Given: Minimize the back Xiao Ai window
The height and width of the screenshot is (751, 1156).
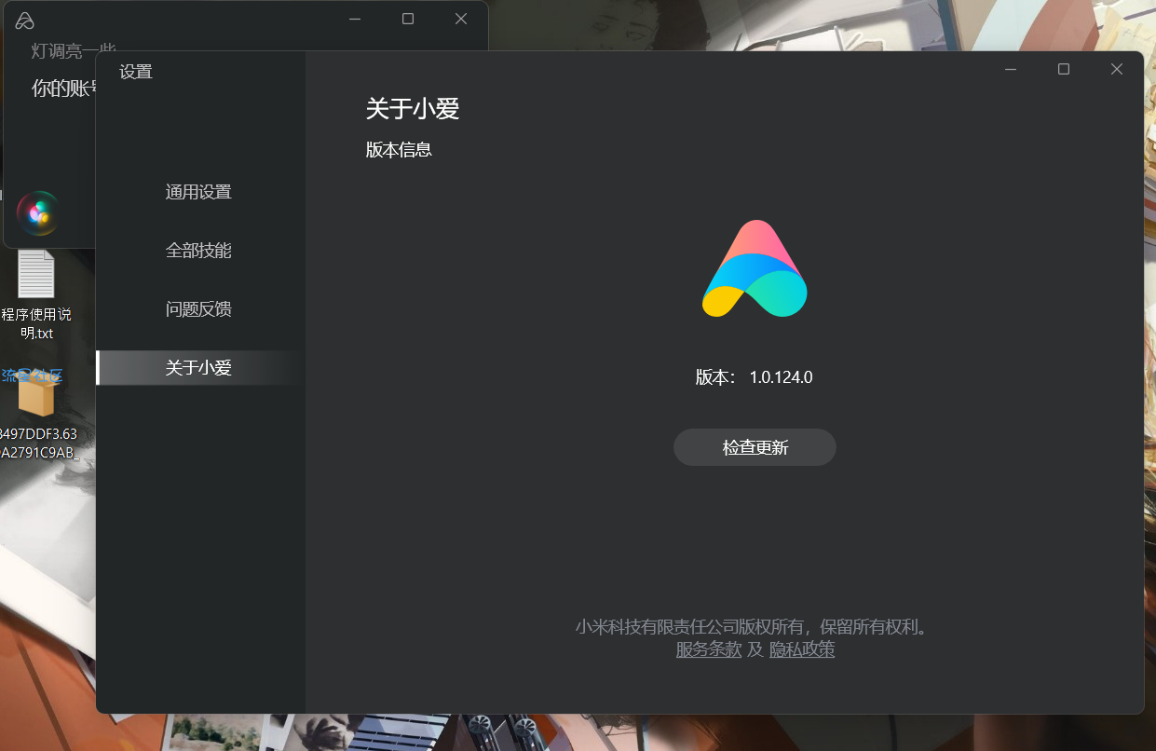Looking at the screenshot, I should [x=355, y=19].
